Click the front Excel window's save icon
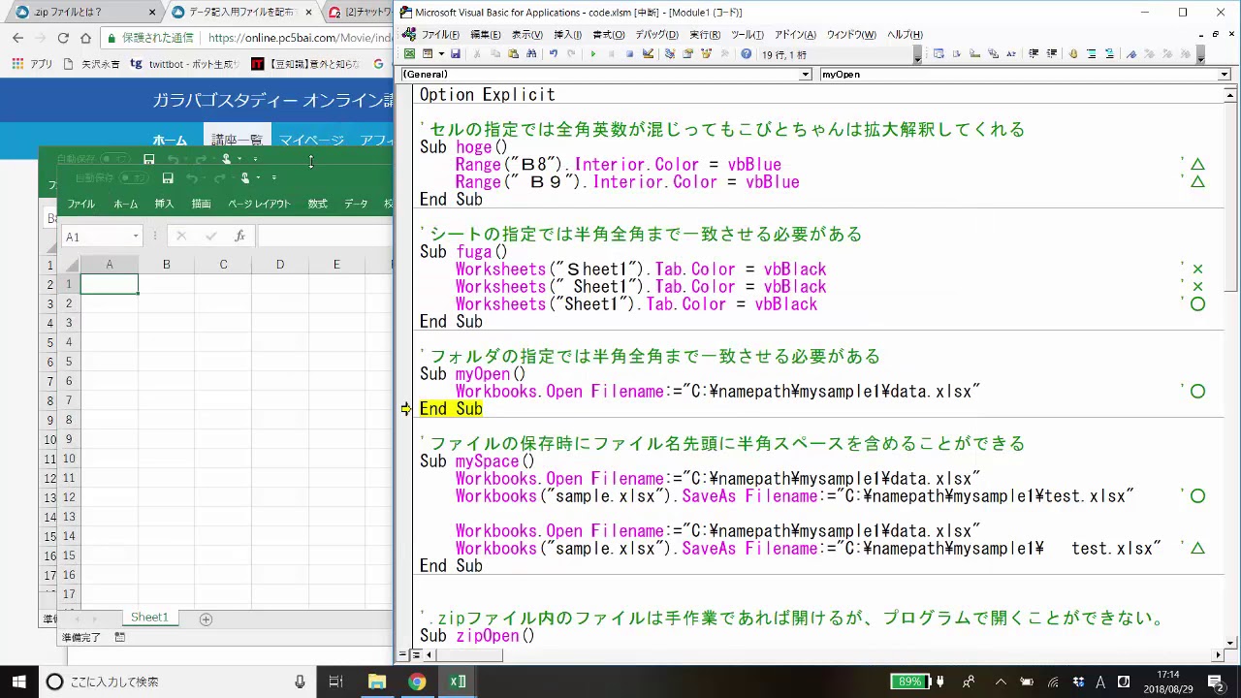Viewport: 1241px width, 698px height. [168, 178]
